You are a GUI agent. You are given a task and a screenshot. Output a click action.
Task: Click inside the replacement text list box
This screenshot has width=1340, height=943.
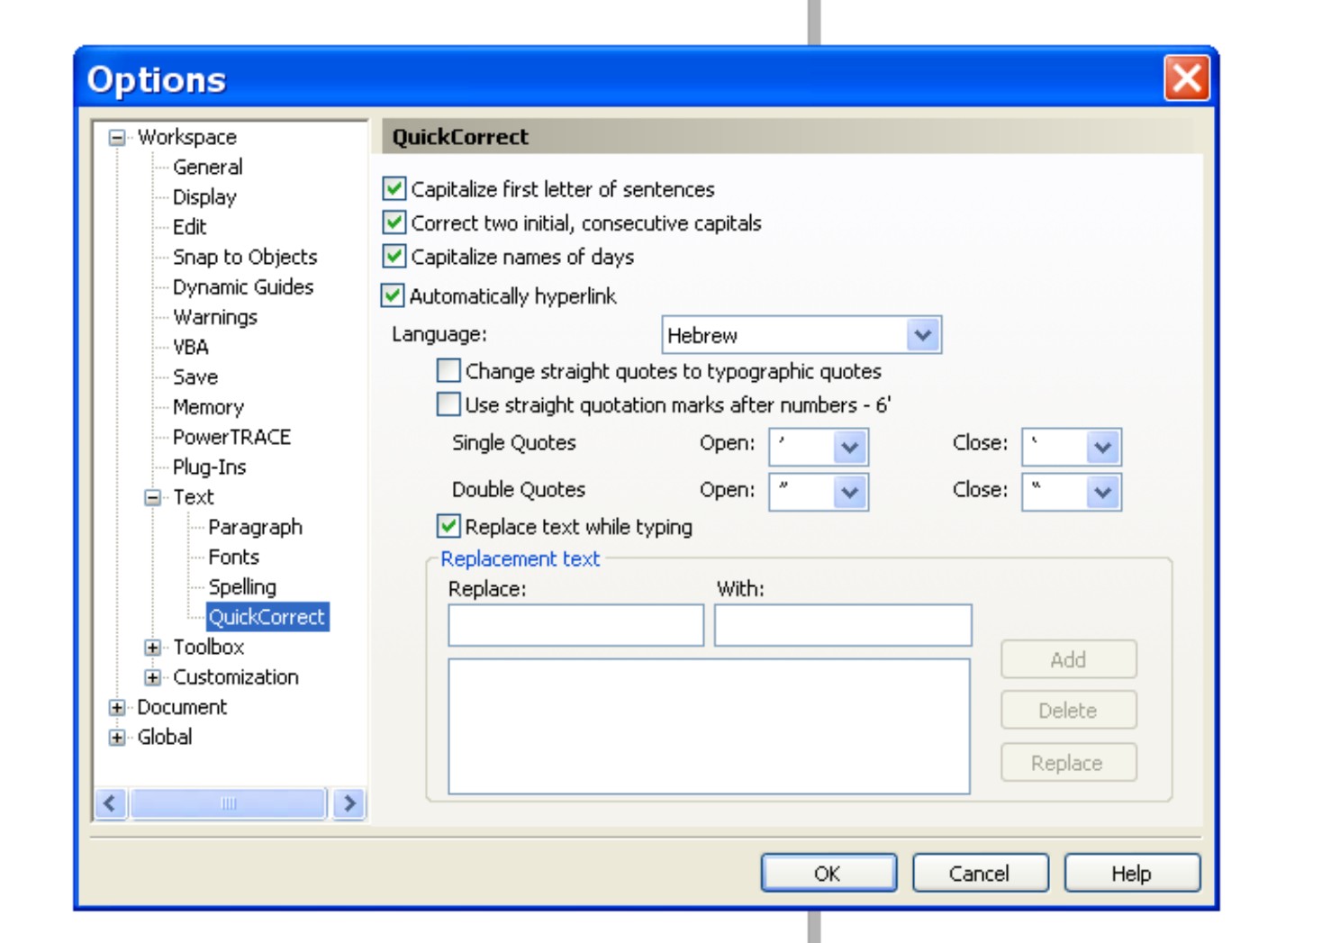click(709, 726)
